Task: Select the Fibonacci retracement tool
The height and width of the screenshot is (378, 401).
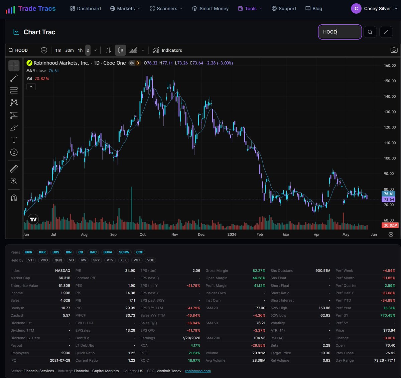Action: point(14,90)
